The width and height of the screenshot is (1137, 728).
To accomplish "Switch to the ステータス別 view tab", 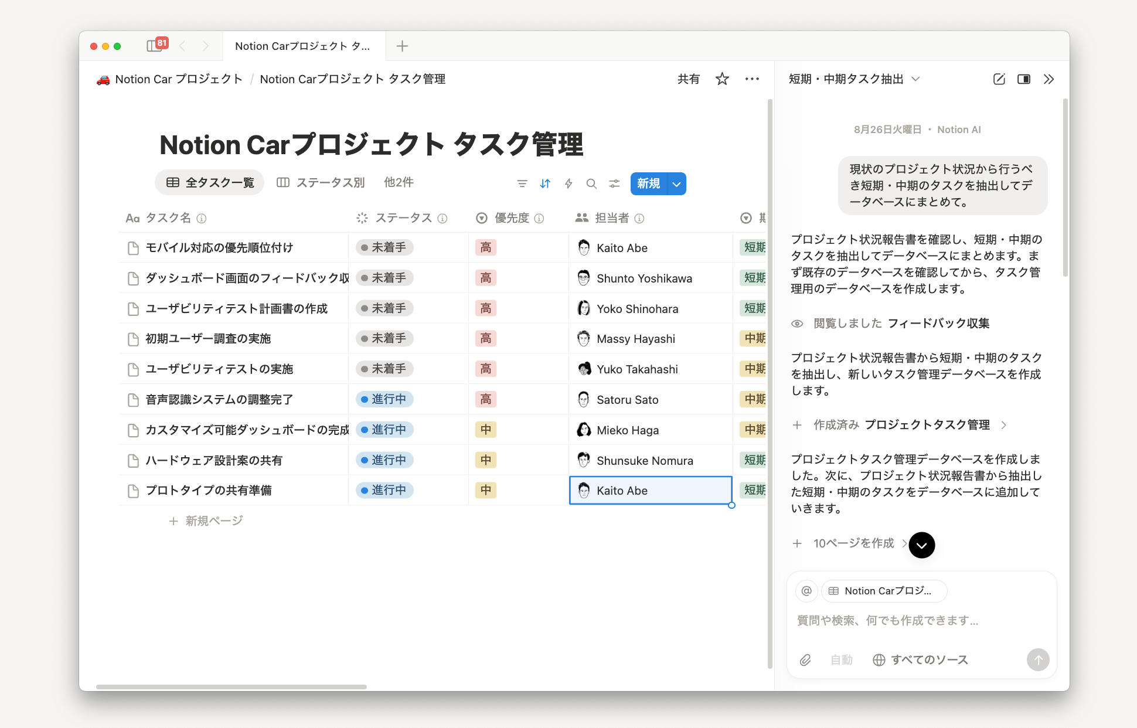I will click(322, 182).
